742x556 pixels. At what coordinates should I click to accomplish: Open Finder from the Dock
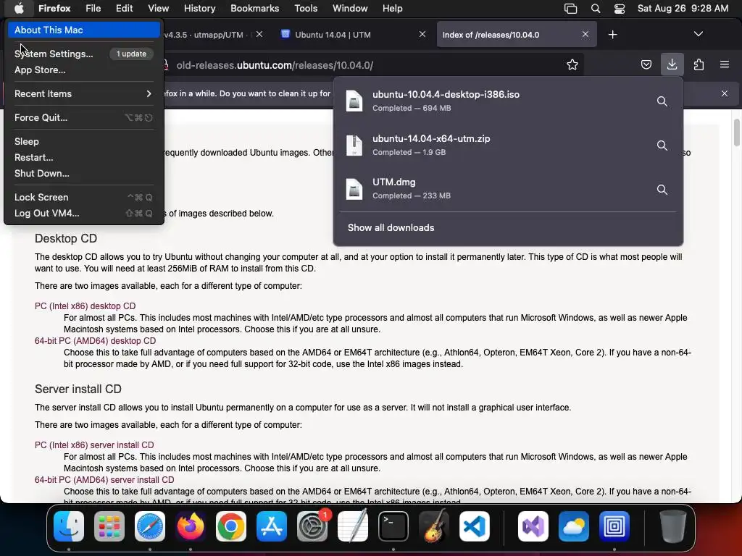click(x=69, y=526)
